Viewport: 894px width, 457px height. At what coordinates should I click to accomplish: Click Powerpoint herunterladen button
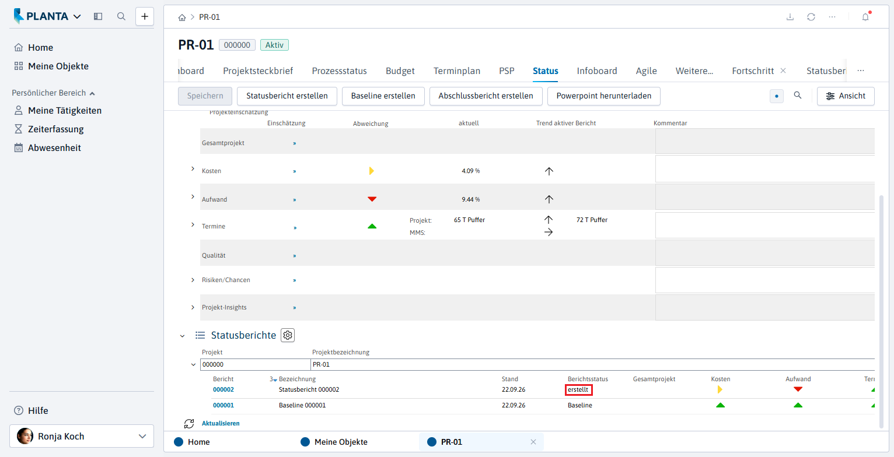(x=604, y=96)
